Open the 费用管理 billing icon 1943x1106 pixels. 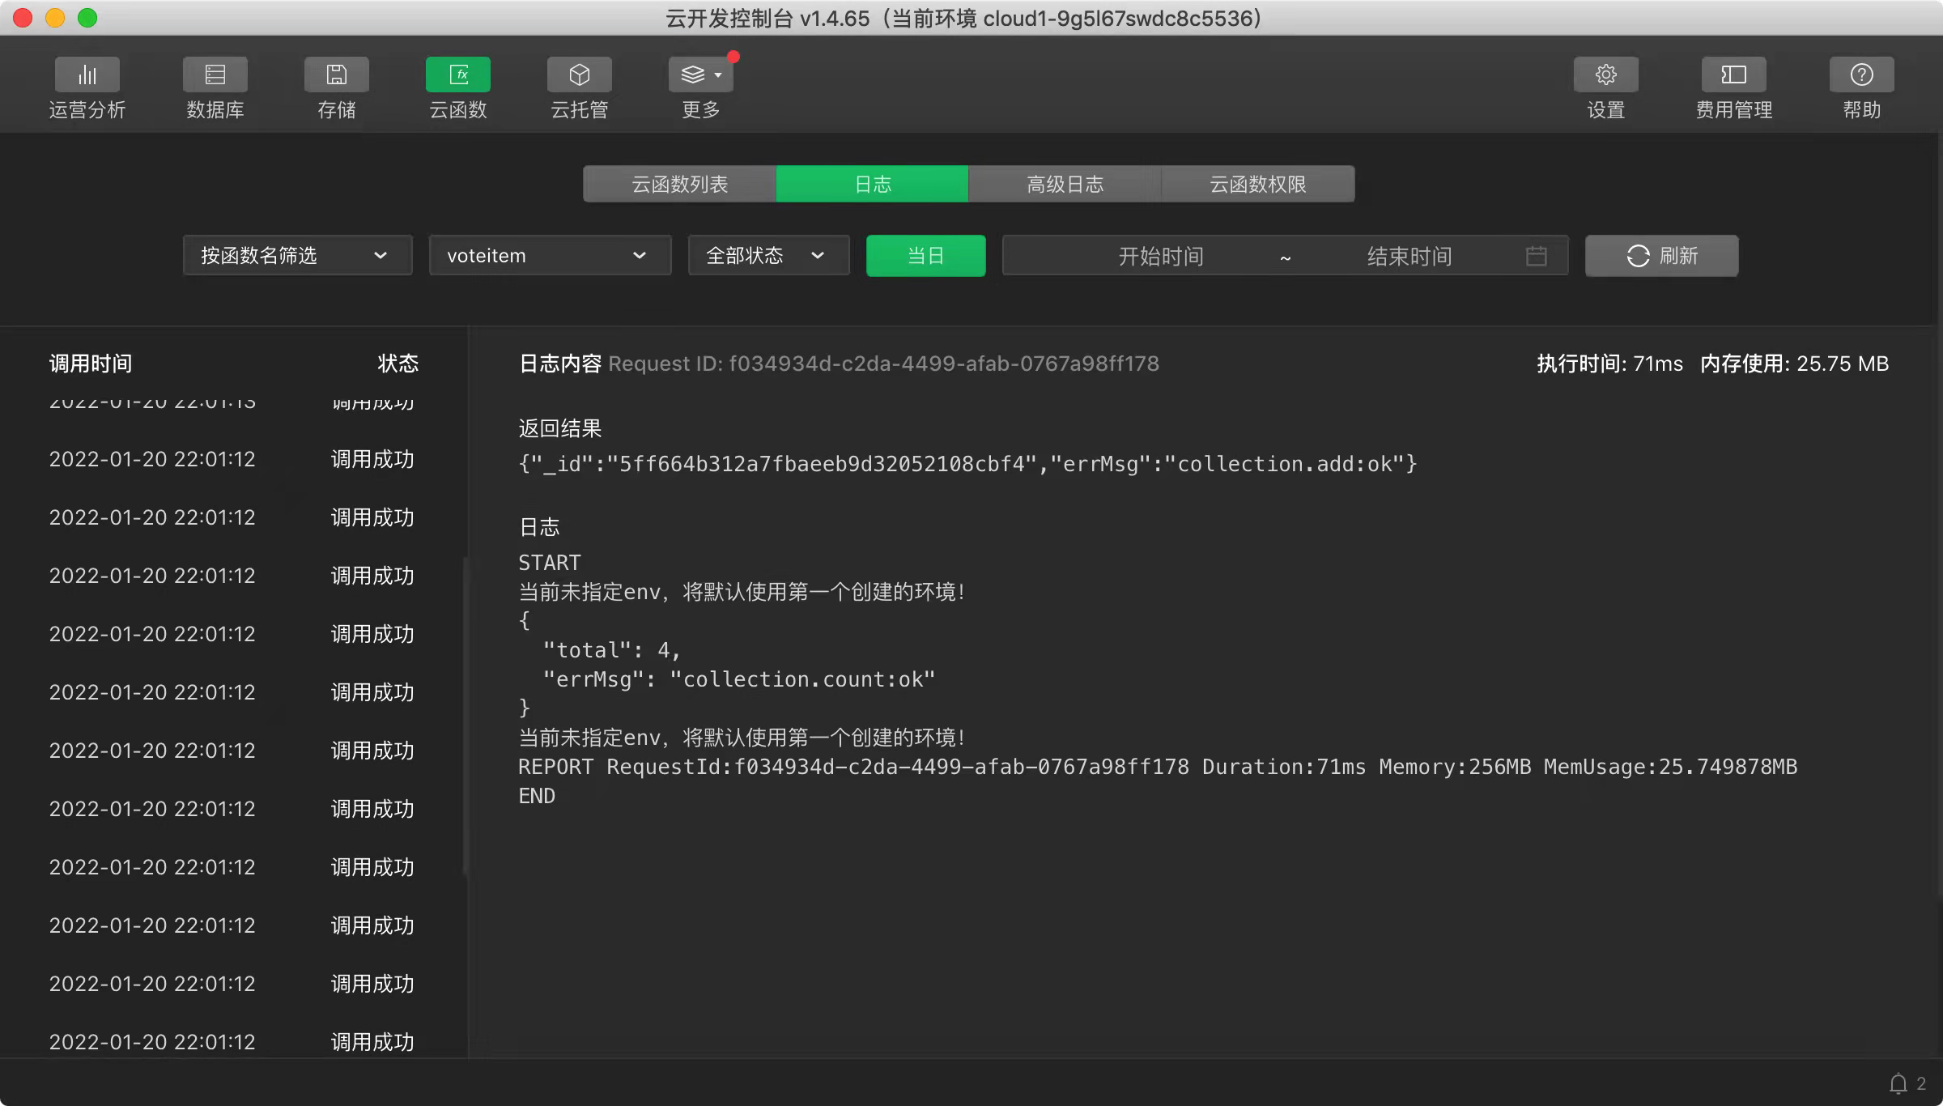point(1733,74)
